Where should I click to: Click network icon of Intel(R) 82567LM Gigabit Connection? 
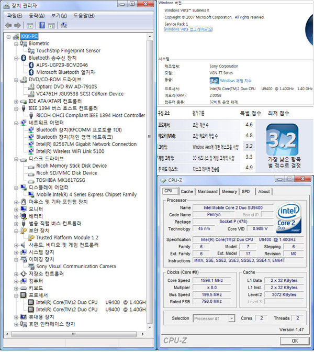[x=31, y=144]
